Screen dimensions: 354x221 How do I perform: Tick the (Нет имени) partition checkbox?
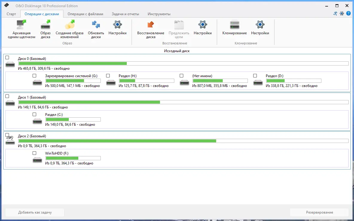click(181, 76)
